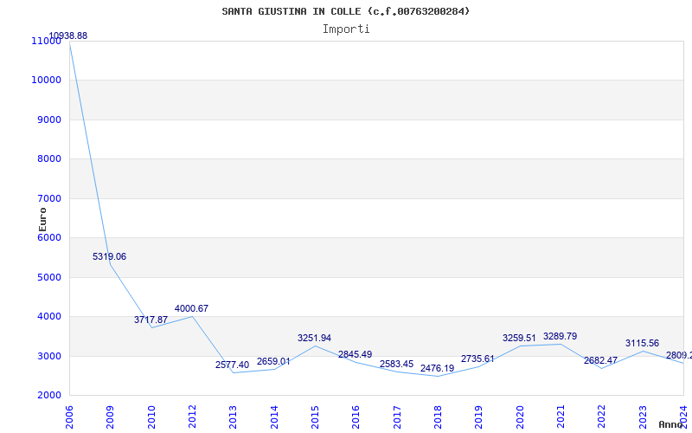Screen dimensions: 692x433
Task: Click the Euro axis label
Action: pyautogui.click(x=42, y=219)
